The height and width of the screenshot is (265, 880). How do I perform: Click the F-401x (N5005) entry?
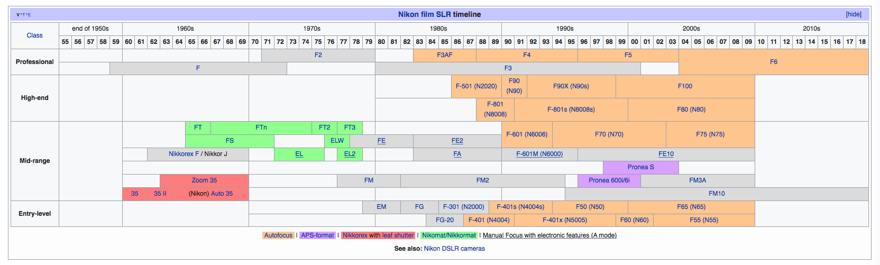[x=564, y=220]
